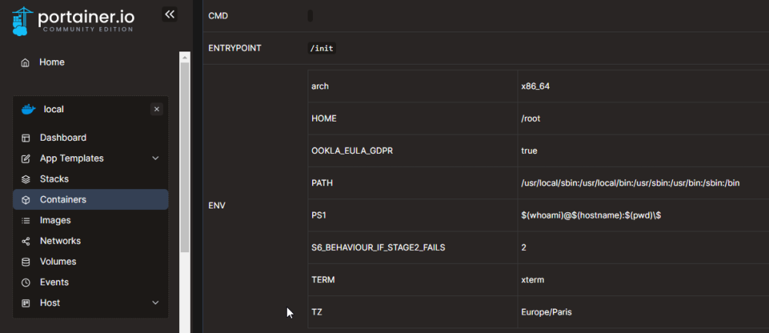Click the App Templates pencil icon
The image size is (769, 333).
click(25, 158)
